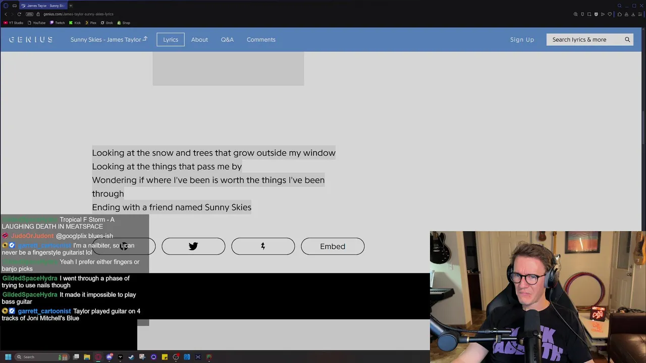The width and height of the screenshot is (646, 363).
Task: Go back to the previous page
Action: click(x=6, y=14)
